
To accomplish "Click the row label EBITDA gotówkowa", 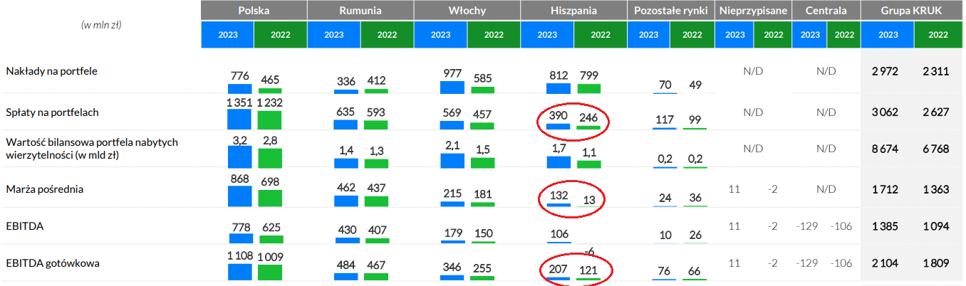I will (x=52, y=263).
